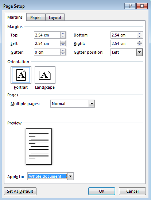The width and height of the screenshot is (151, 200).
Task: Click into the Gutter value field
Action: tap(47, 52)
